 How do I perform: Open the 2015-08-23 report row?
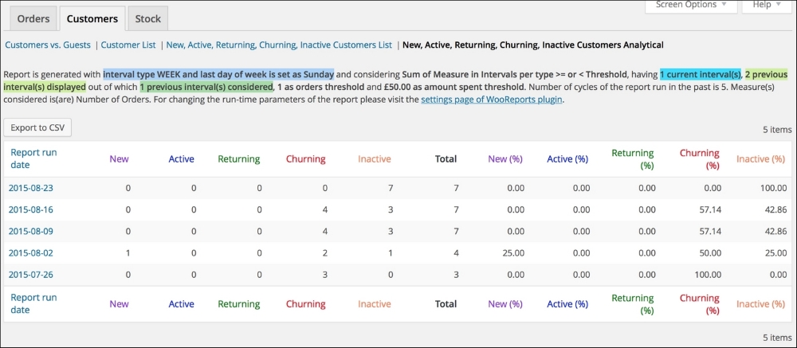(x=31, y=188)
